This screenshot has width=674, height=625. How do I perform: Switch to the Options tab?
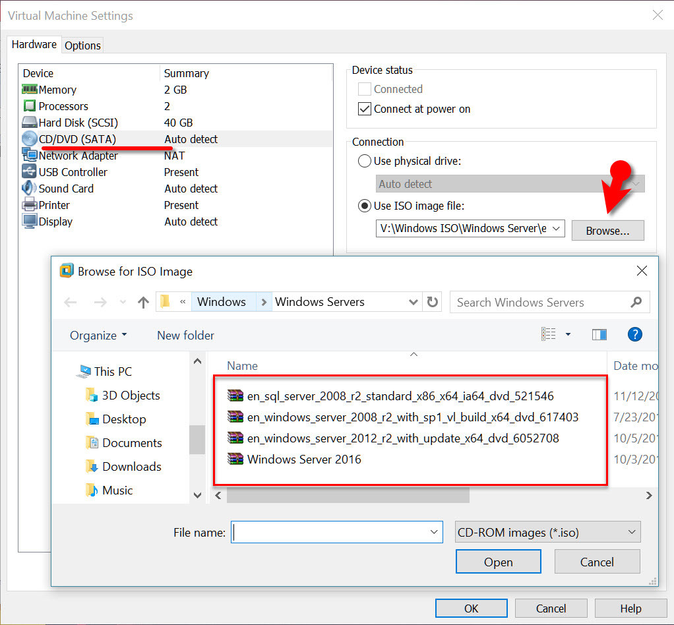[x=82, y=45]
